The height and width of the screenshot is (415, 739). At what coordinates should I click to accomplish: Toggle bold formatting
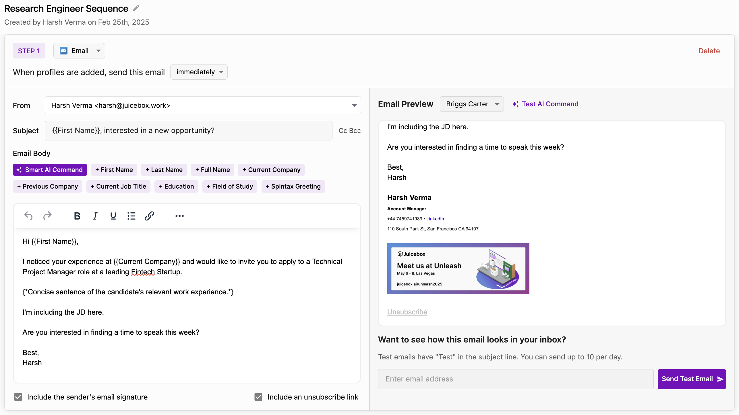(77, 216)
